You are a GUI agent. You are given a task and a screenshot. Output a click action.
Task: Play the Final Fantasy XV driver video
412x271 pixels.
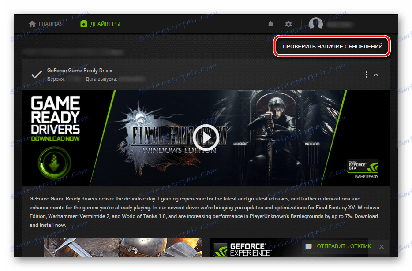click(x=206, y=137)
